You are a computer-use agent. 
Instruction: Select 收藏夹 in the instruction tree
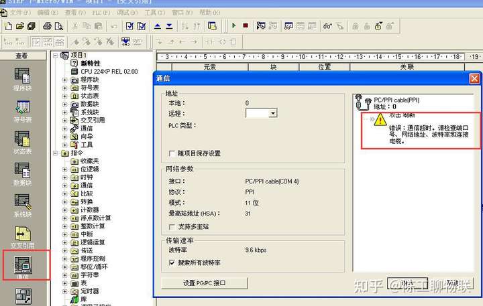[90, 161]
